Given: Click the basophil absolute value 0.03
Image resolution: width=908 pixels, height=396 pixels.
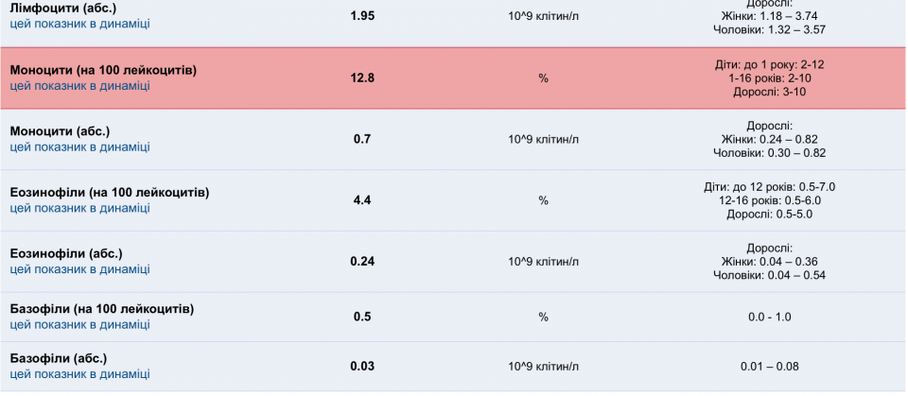Looking at the screenshot, I should coord(362,367).
